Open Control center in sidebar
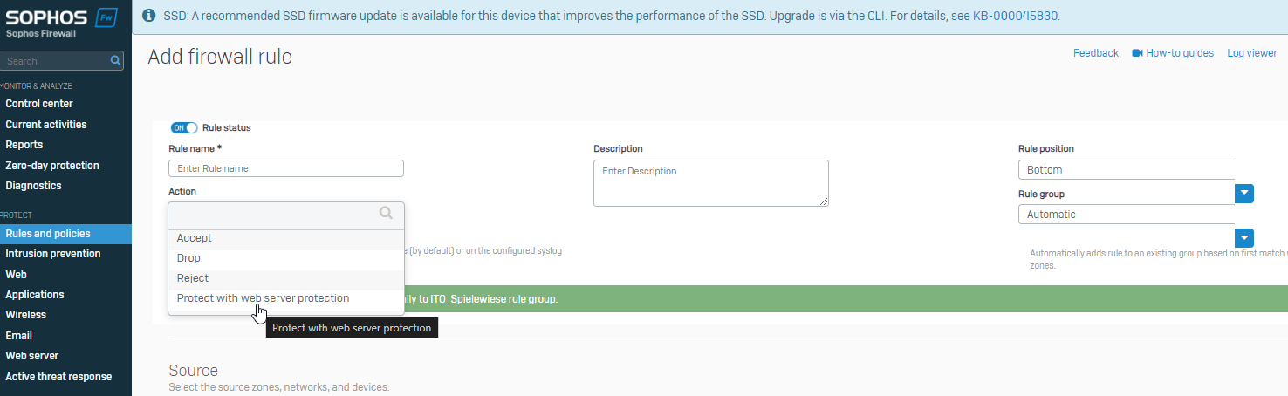1288x396 pixels. [x=39, y=104]
